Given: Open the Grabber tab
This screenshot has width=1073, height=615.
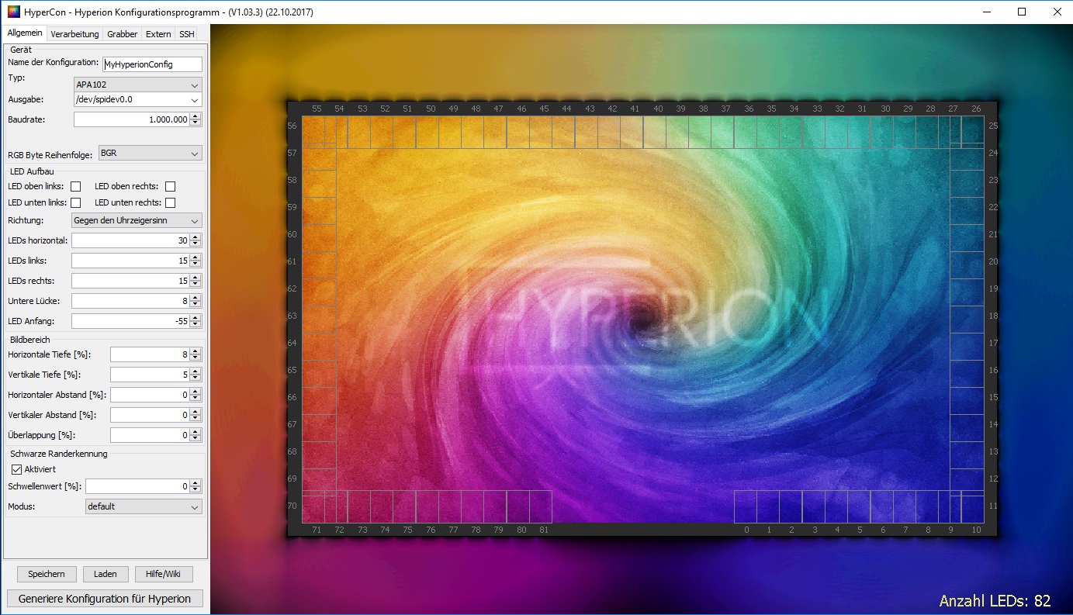Looking at the screenshot, I should click(x=122, y=33).
